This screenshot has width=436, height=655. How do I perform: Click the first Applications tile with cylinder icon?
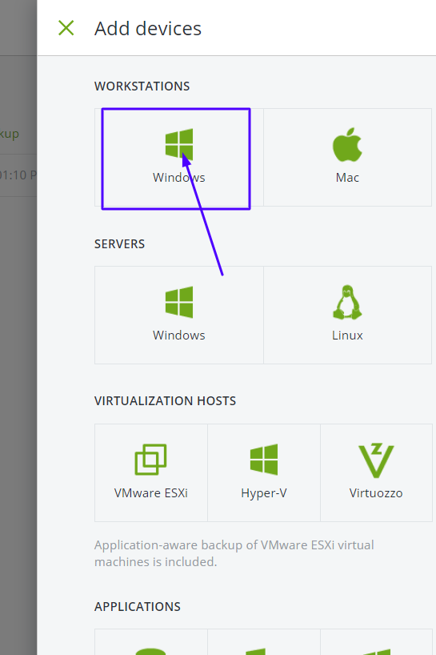pos(151,642)
